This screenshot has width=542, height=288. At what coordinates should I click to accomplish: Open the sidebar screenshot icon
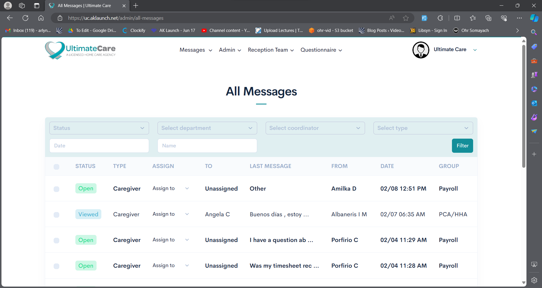coord(534,264)
